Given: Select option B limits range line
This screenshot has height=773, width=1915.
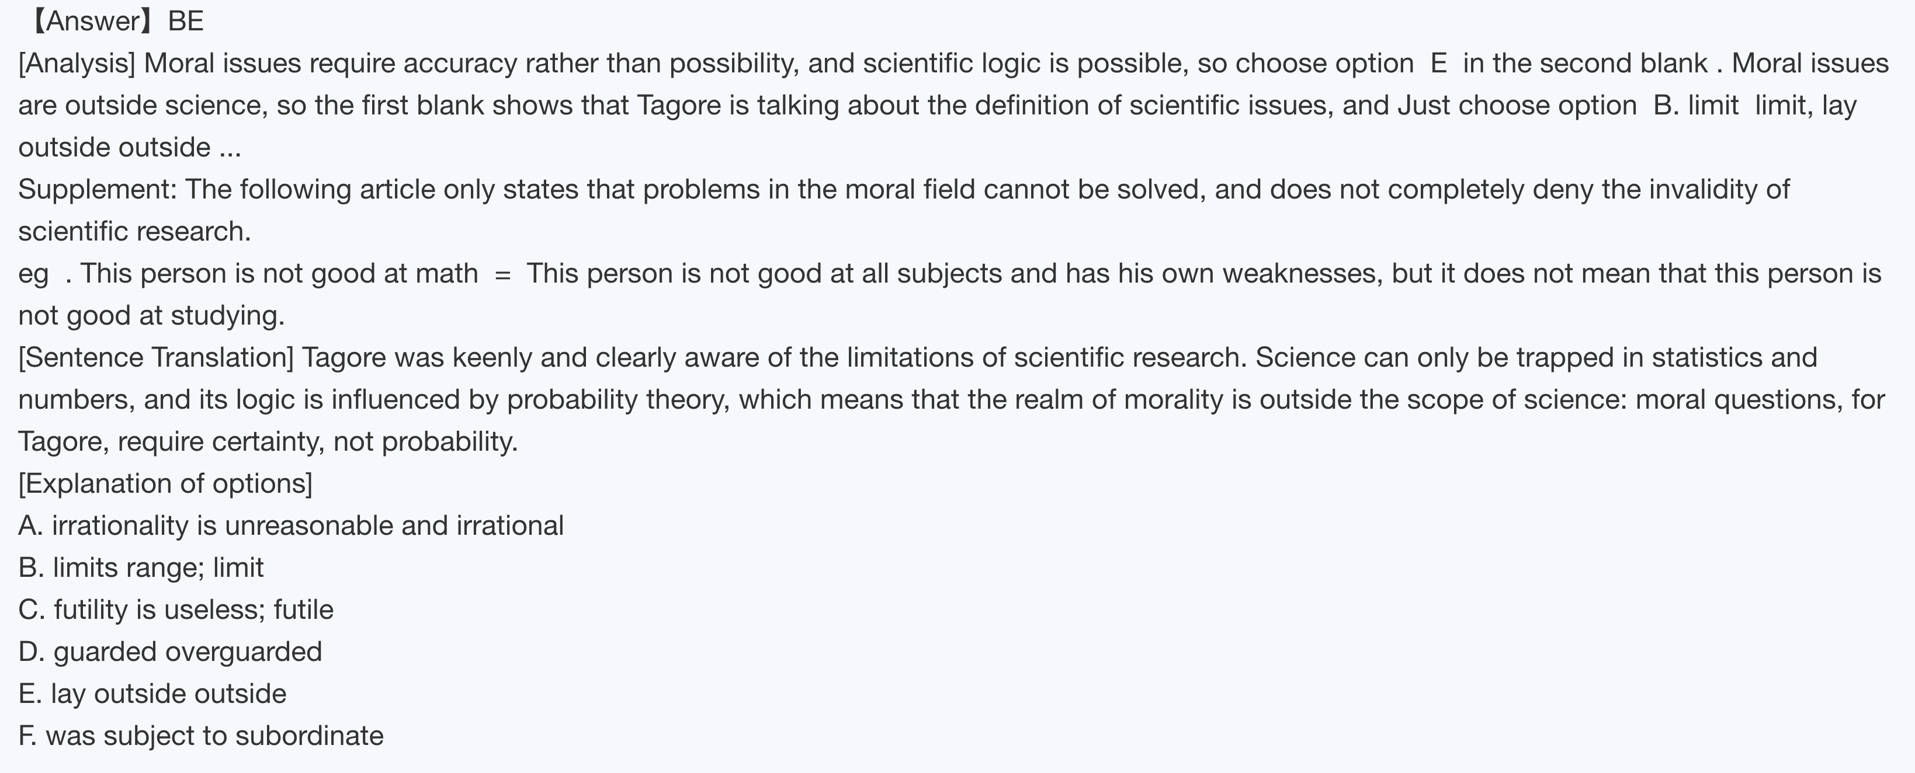Looking at the screenshot, I should (141, 568).
